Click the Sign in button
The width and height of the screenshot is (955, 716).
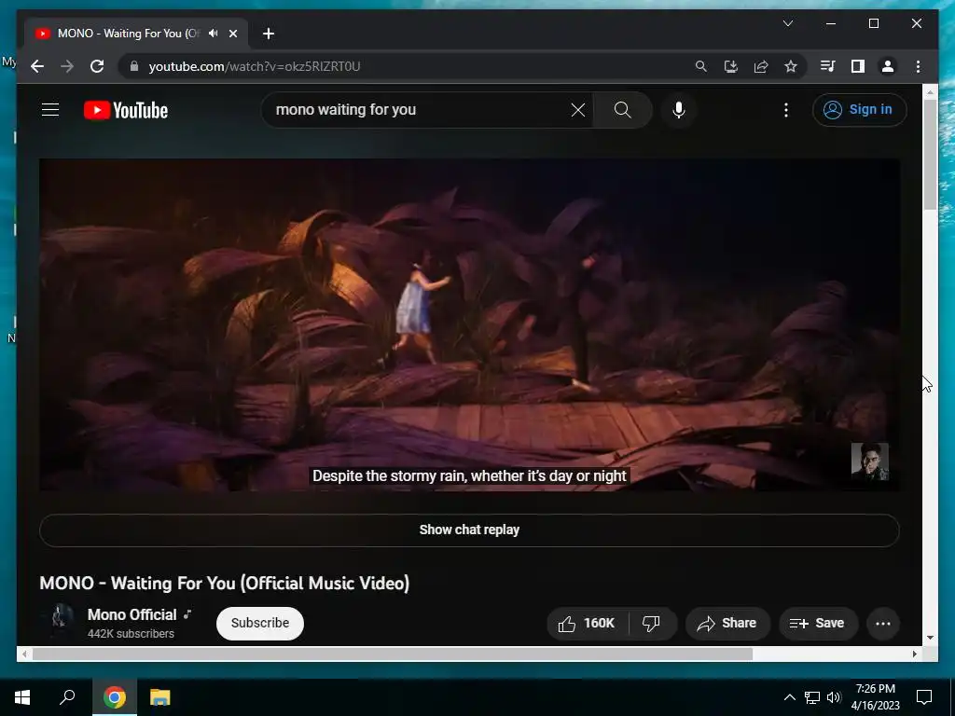pos(859,110)
